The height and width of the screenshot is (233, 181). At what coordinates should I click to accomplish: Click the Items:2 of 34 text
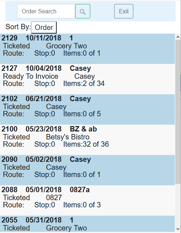[84, 83]
